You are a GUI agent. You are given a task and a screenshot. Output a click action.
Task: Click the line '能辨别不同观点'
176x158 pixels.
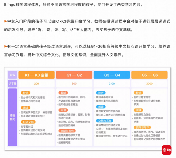point(105,97)
